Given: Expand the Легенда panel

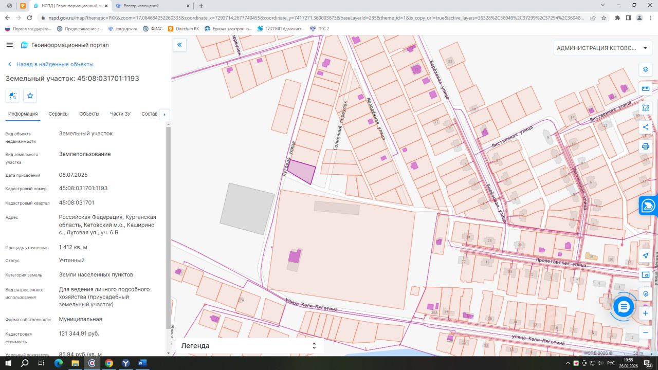Looking at the screenshot, I should pos(314,346).
